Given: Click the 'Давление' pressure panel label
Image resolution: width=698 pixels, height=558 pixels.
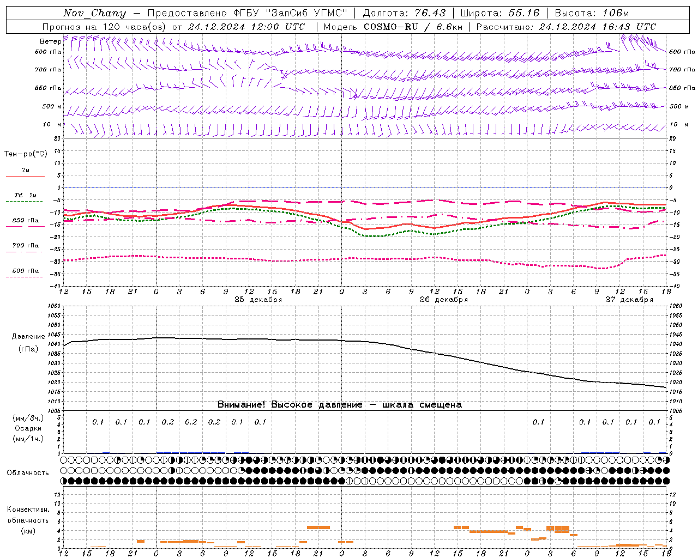Looking at the screenshot, I should coord(28,337).
